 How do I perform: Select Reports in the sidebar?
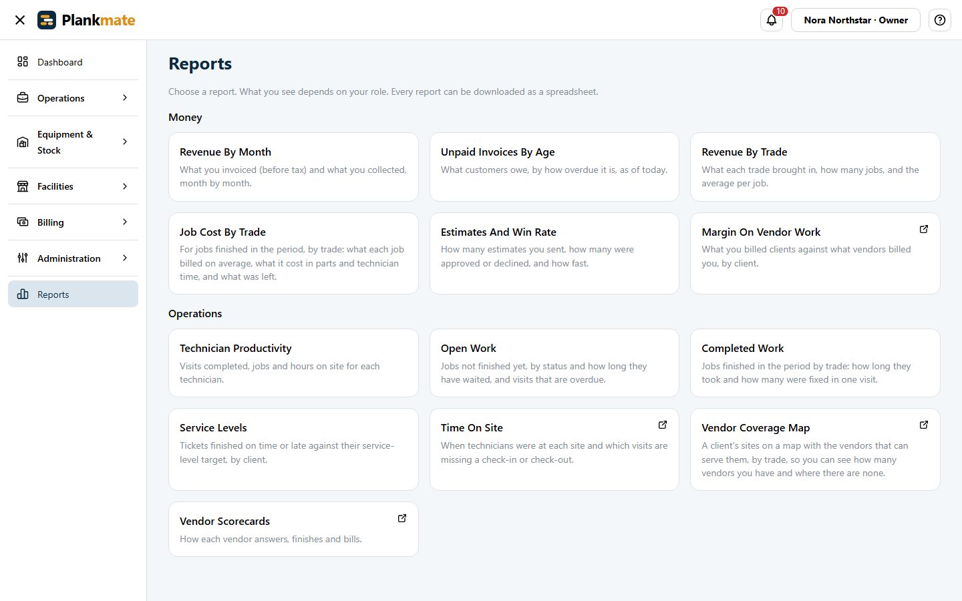tap(73, 294)
